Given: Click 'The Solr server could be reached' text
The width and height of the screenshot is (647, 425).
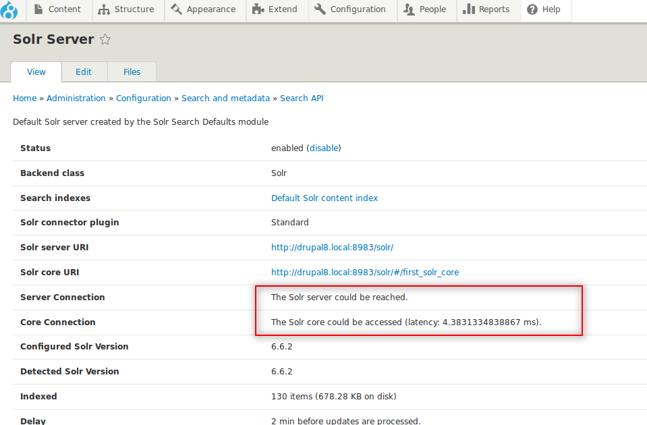Looking at the screenshot, I should coord(339,297).
